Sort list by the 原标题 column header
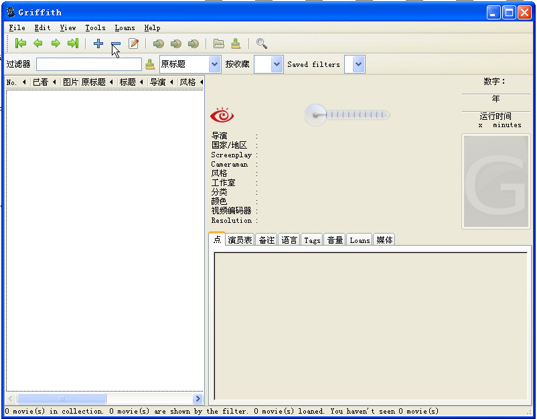The image size is (537, 419). [x=98, y=82]
